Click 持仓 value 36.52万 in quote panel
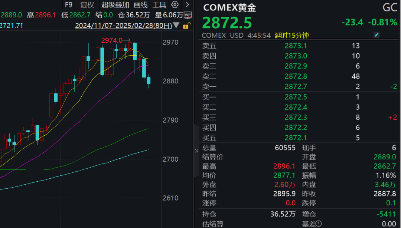 click(283, 214)
